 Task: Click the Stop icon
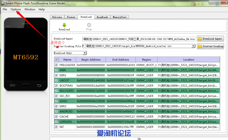click(89, 25)
